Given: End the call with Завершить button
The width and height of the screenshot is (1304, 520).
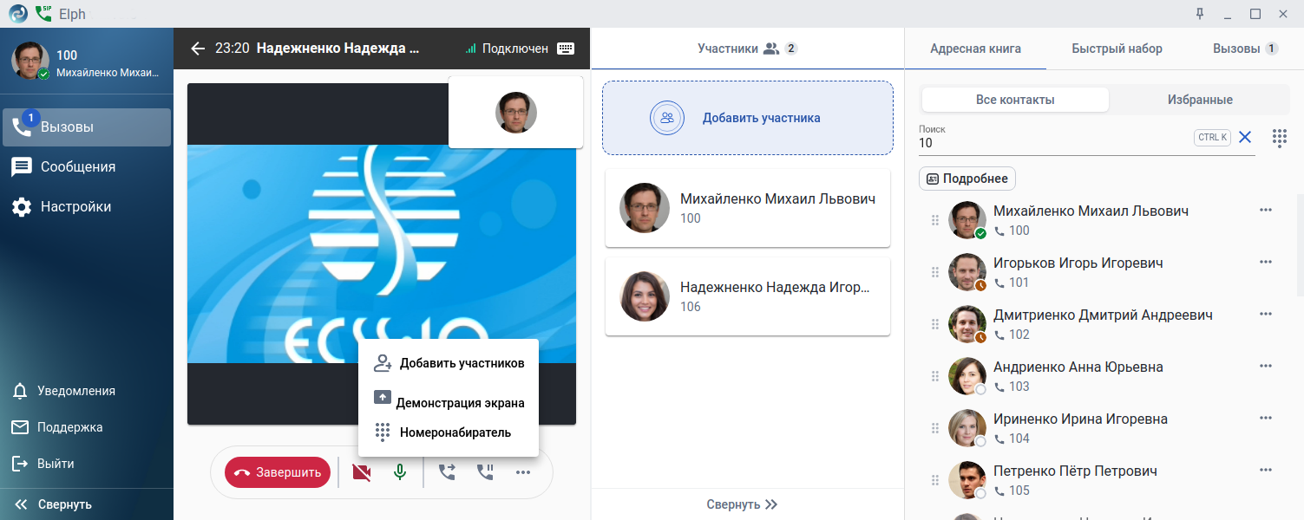Looking at the screenshot, I should click(278, 472).
